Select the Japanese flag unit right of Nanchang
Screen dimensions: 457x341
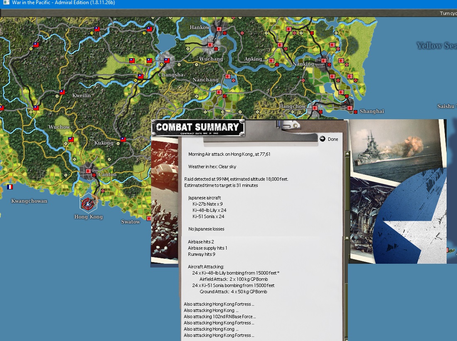pos(227,76)
